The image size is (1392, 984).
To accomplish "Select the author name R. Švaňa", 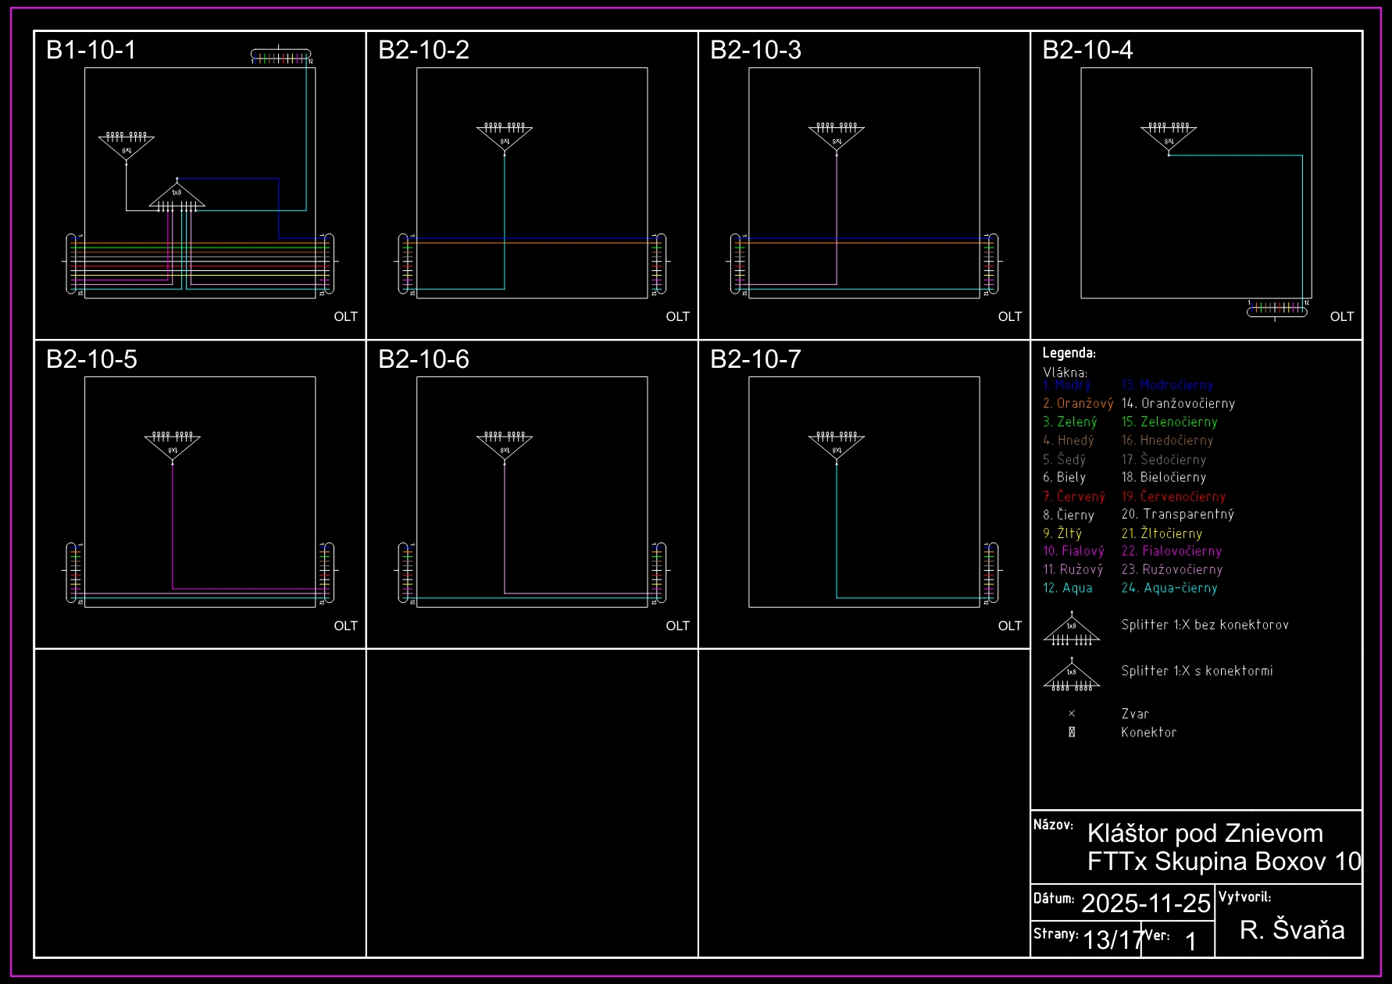I will pos(1292,929).
